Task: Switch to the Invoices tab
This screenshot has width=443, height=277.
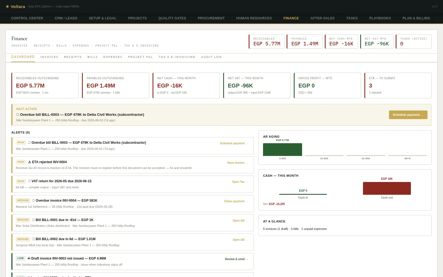Action: click(x=49, y=57)
